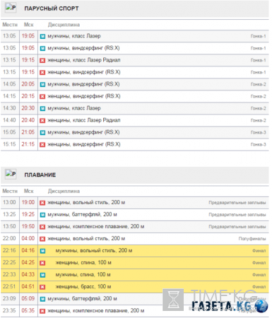Select 'женщины, вольный стиль, 200 м' at 22:00

pyautogui.click(x=86, y=238)
